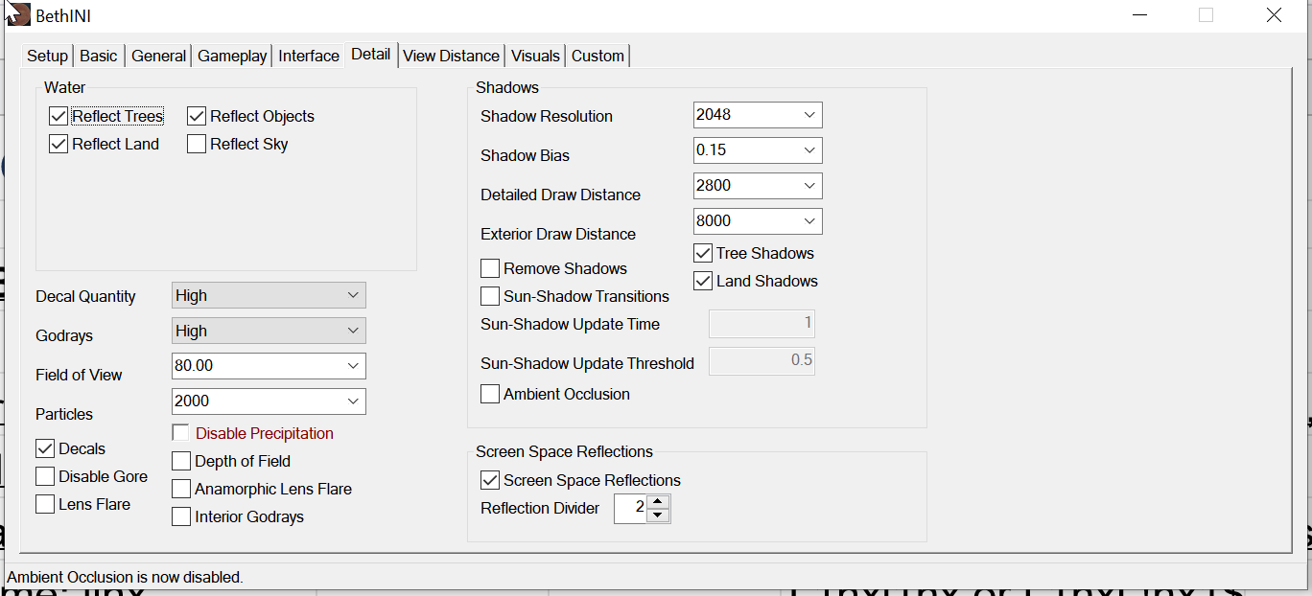Click the Decal Quantity label
Image resolution: width=1312 pixels, height=596 pixels.
[x=85, y=296]
